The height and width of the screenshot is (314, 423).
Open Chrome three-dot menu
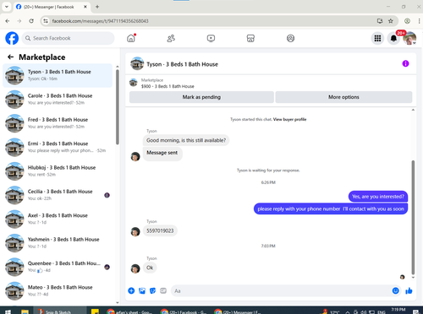point(419,21)
